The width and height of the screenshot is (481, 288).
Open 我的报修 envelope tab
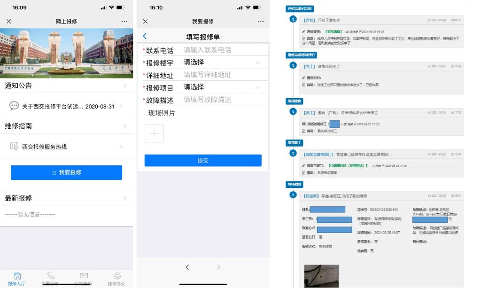tap(84, 278)
